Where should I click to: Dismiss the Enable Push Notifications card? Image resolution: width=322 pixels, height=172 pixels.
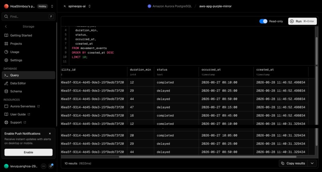50,134
